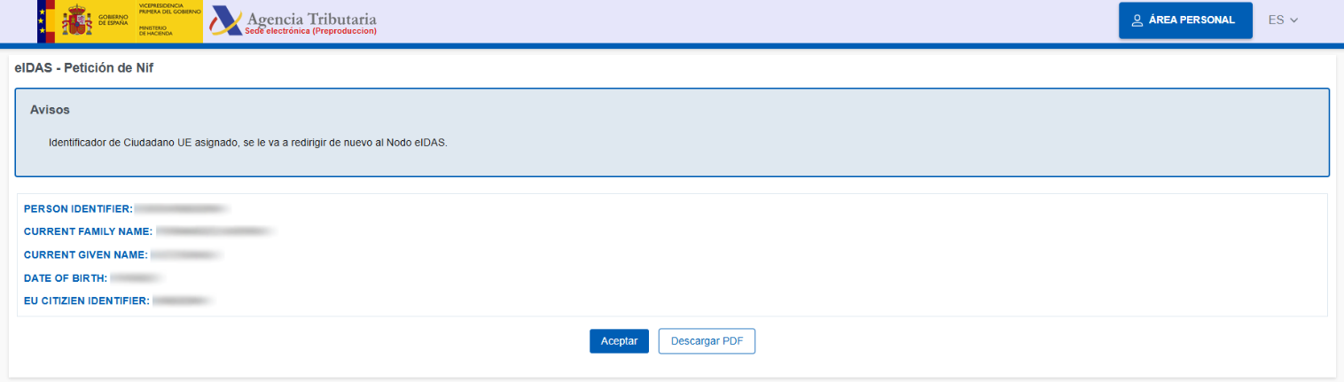Screen dimensions: 1344x382
Task: Select the PERSON IDENTIFIER label
Action: [x=78, y=209]
